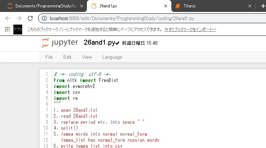Close the Documents/ProgrammingStudy tab
The image size is (266, 148).
tap(82, 6)
